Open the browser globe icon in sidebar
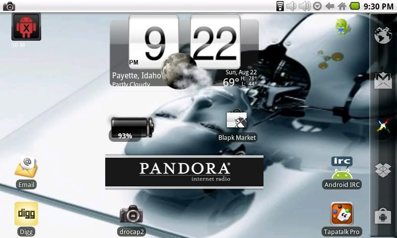The width and height of the screenshot is (397, 238). [383, 35]
